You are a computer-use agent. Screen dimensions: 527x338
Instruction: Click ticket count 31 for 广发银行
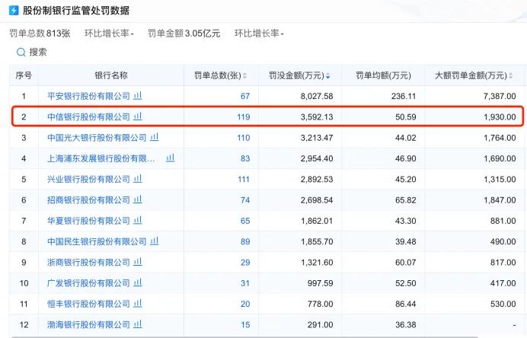pos(245,283)
